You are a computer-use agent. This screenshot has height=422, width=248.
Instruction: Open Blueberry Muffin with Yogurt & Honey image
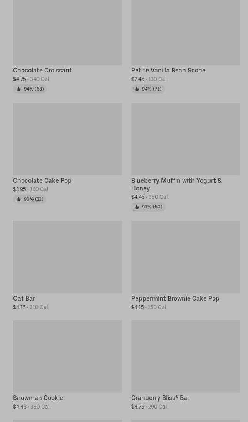186,139
